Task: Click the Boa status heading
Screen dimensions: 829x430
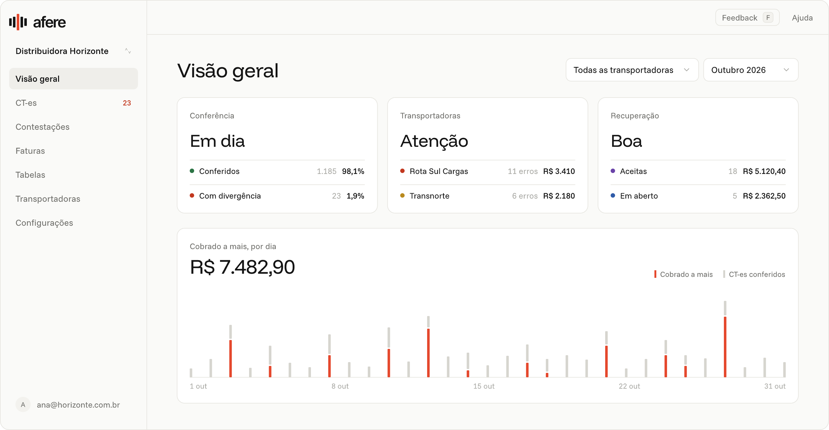Action: pyautogui.click(x=626, y=141)
